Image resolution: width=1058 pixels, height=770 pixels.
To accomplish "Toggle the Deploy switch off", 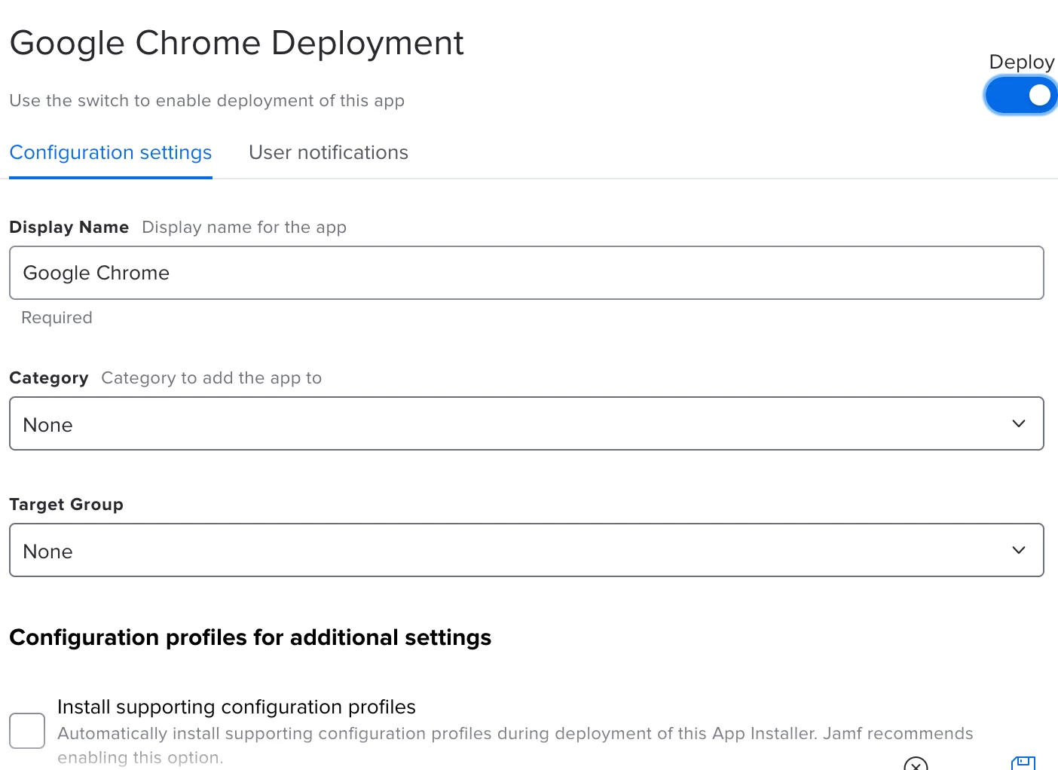I will click(1021, 95).
